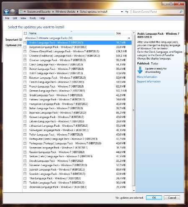Click the blue download arrow icon
This screenshot has width=188, height=207.
[x=140, y=70]
